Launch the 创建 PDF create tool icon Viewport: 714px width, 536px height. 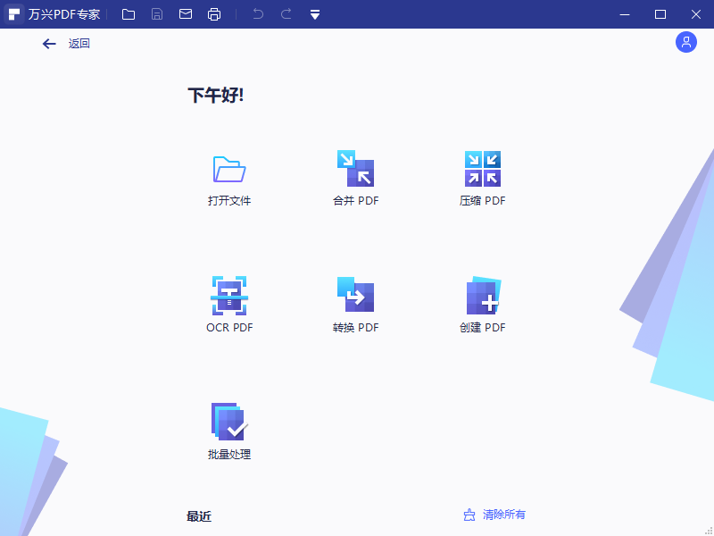tap(484, 296)
